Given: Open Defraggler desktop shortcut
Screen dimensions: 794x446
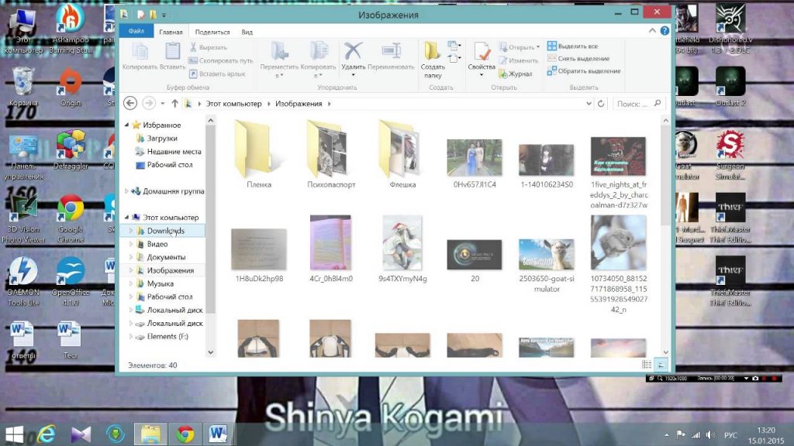Looking at the screenshot, I should click(x=71, y=150).
